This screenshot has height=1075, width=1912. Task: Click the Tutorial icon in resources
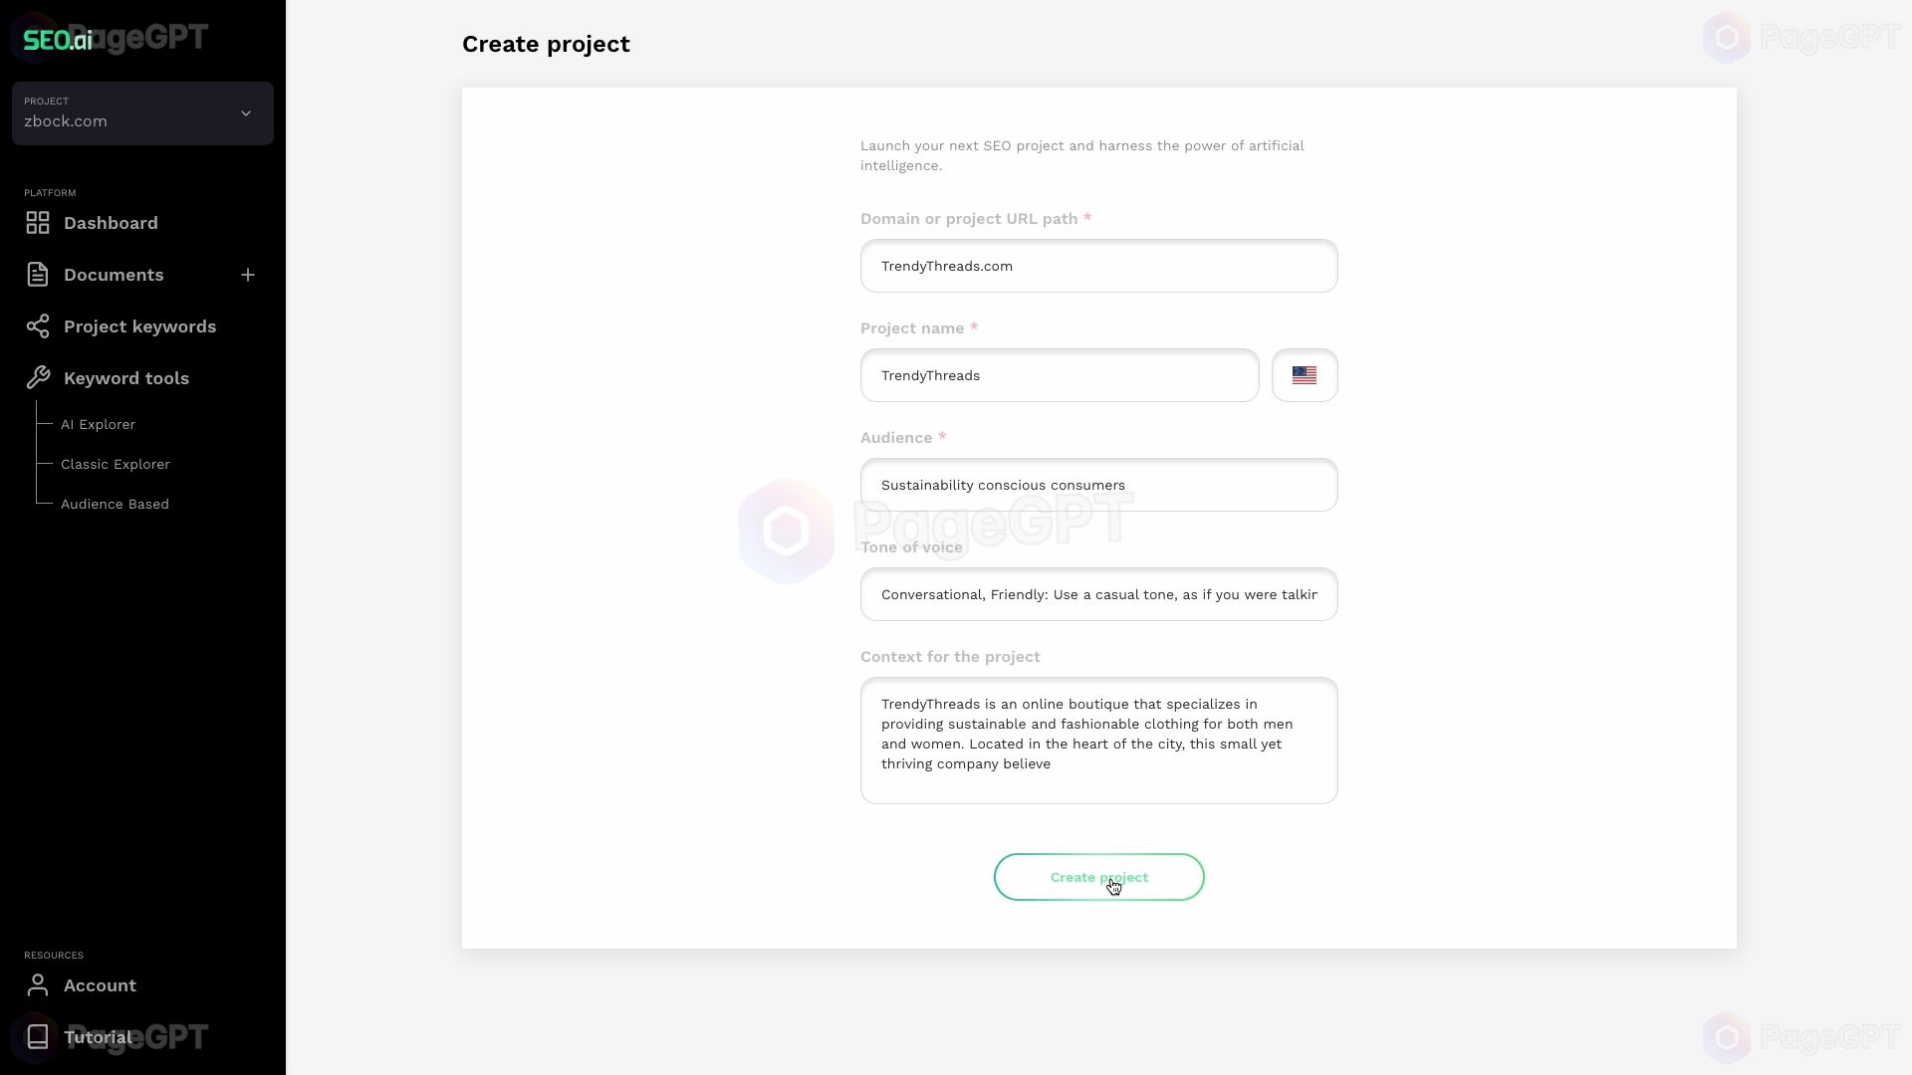(x=37, y=1037)
